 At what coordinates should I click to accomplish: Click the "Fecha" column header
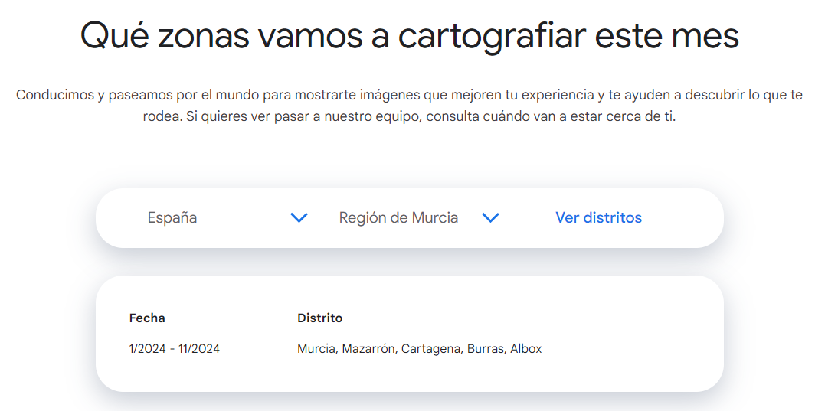tap(147, 318)
